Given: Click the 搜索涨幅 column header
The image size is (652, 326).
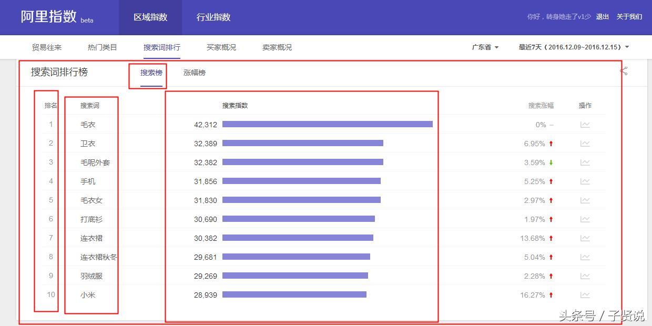Looking at the screenshot, I should click(x=541, y=106).
